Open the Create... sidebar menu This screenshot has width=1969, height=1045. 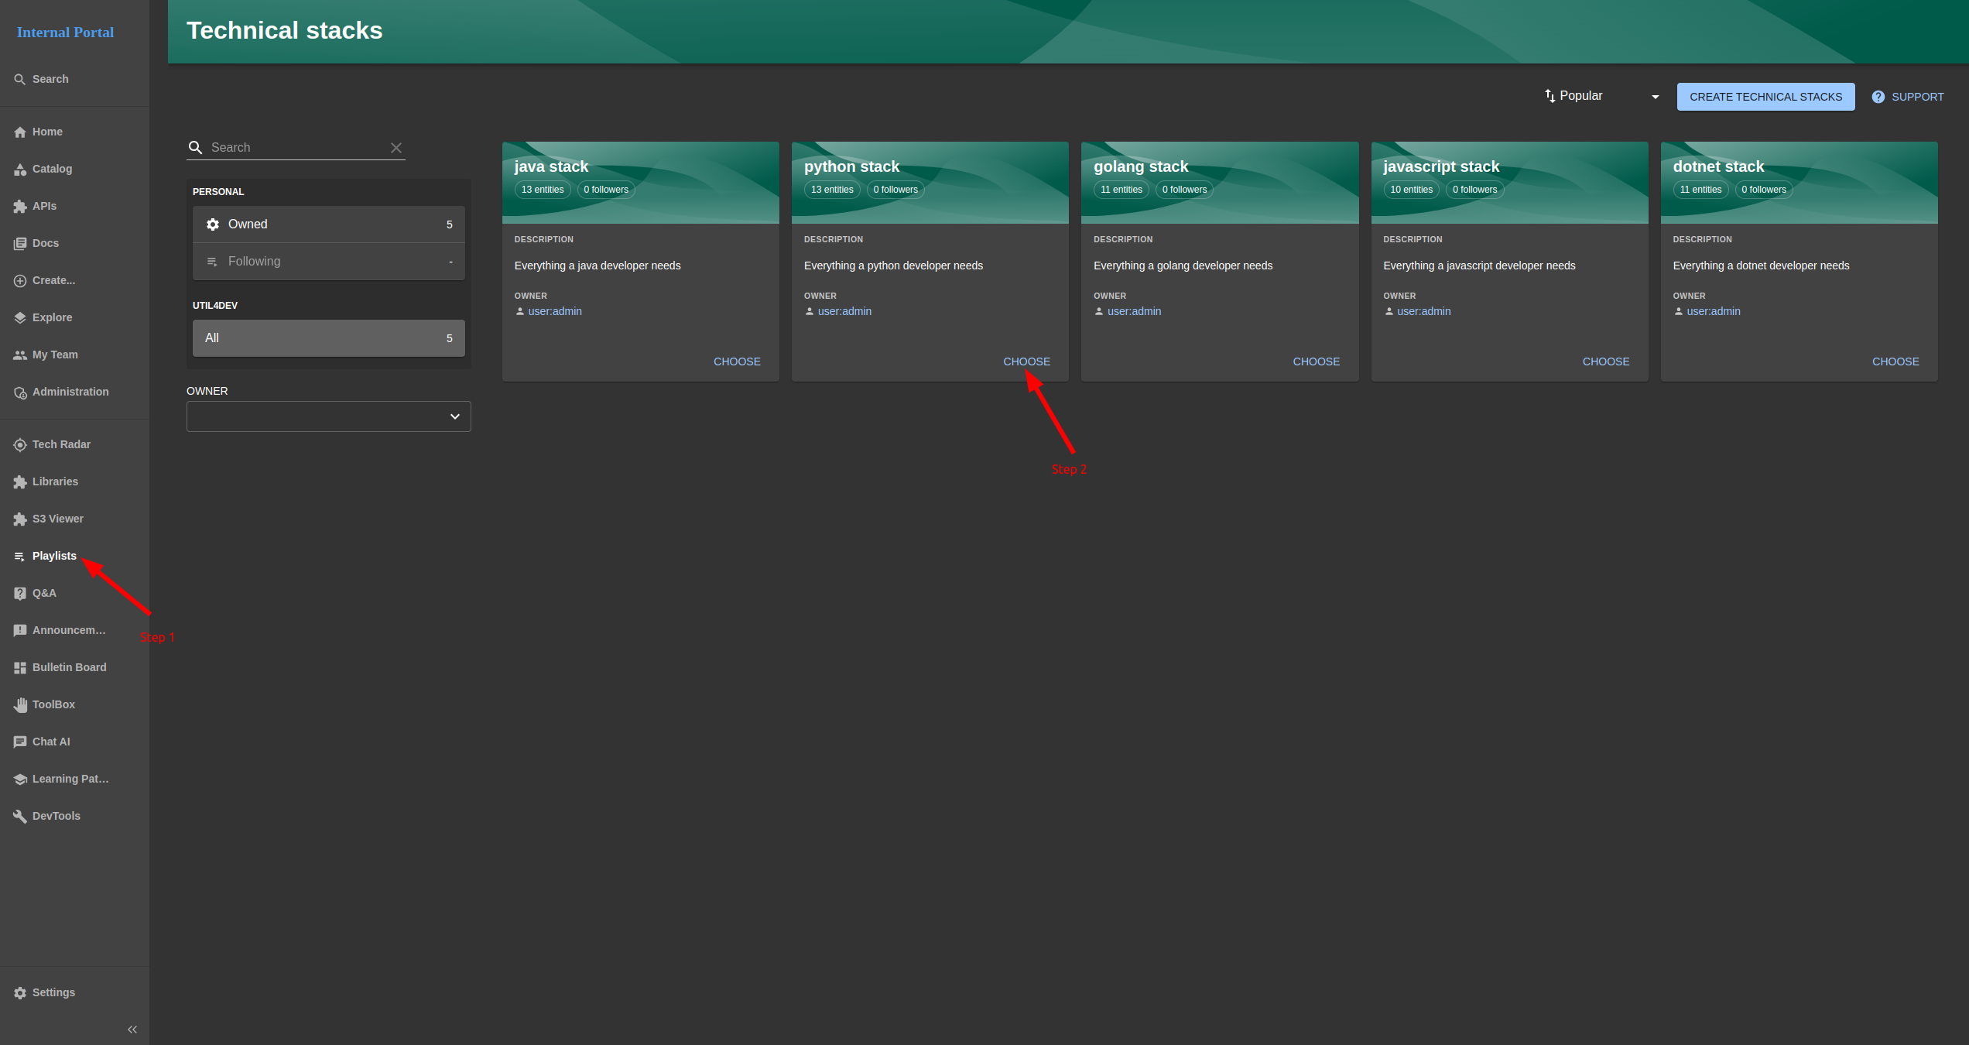(x=53, y=280)
